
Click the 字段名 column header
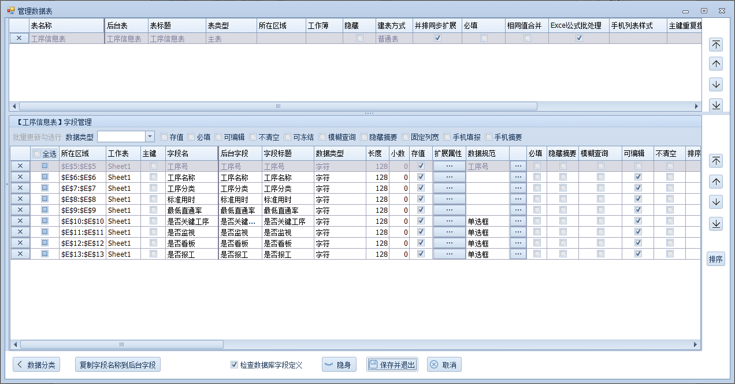pos(191,153)
